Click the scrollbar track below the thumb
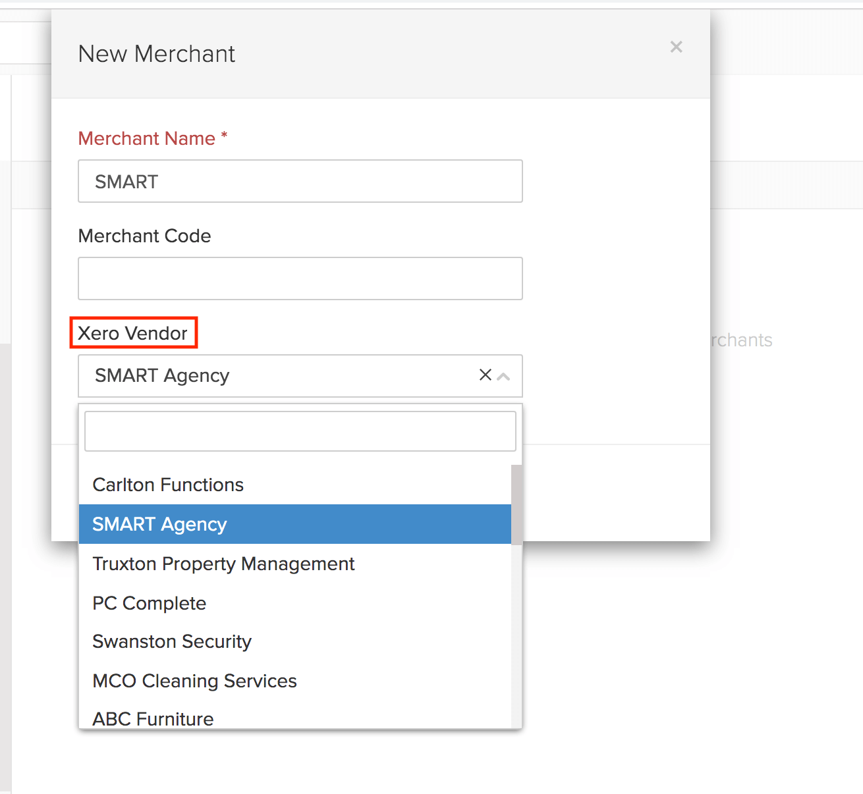The height and width of the screenshot is (794, 863). coord(516,632)
